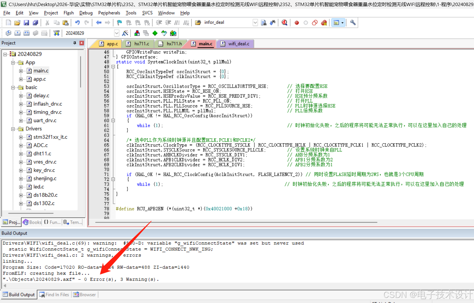Download code to flash with LOAD icon
Viewport: 474px width, 303px height.
tap(56, 33)
